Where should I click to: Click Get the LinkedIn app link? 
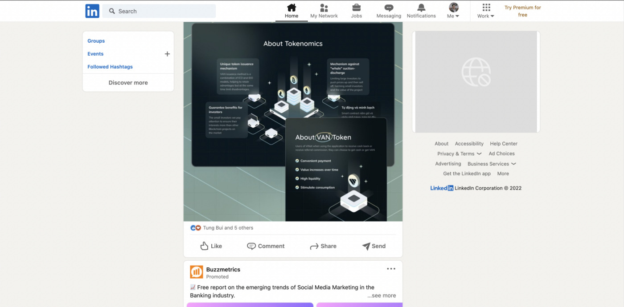click(467, 174)
